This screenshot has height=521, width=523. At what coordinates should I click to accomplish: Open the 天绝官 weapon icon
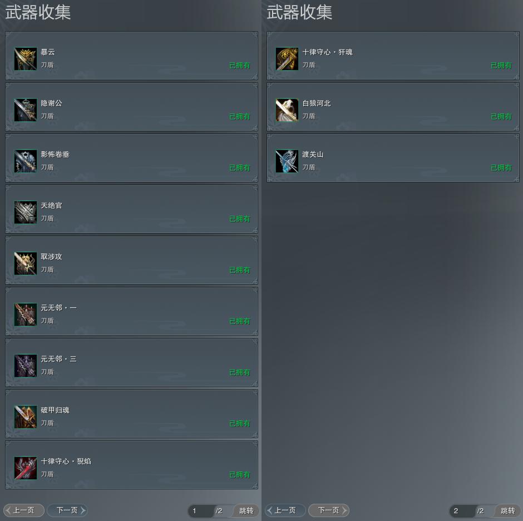[26, 212]
